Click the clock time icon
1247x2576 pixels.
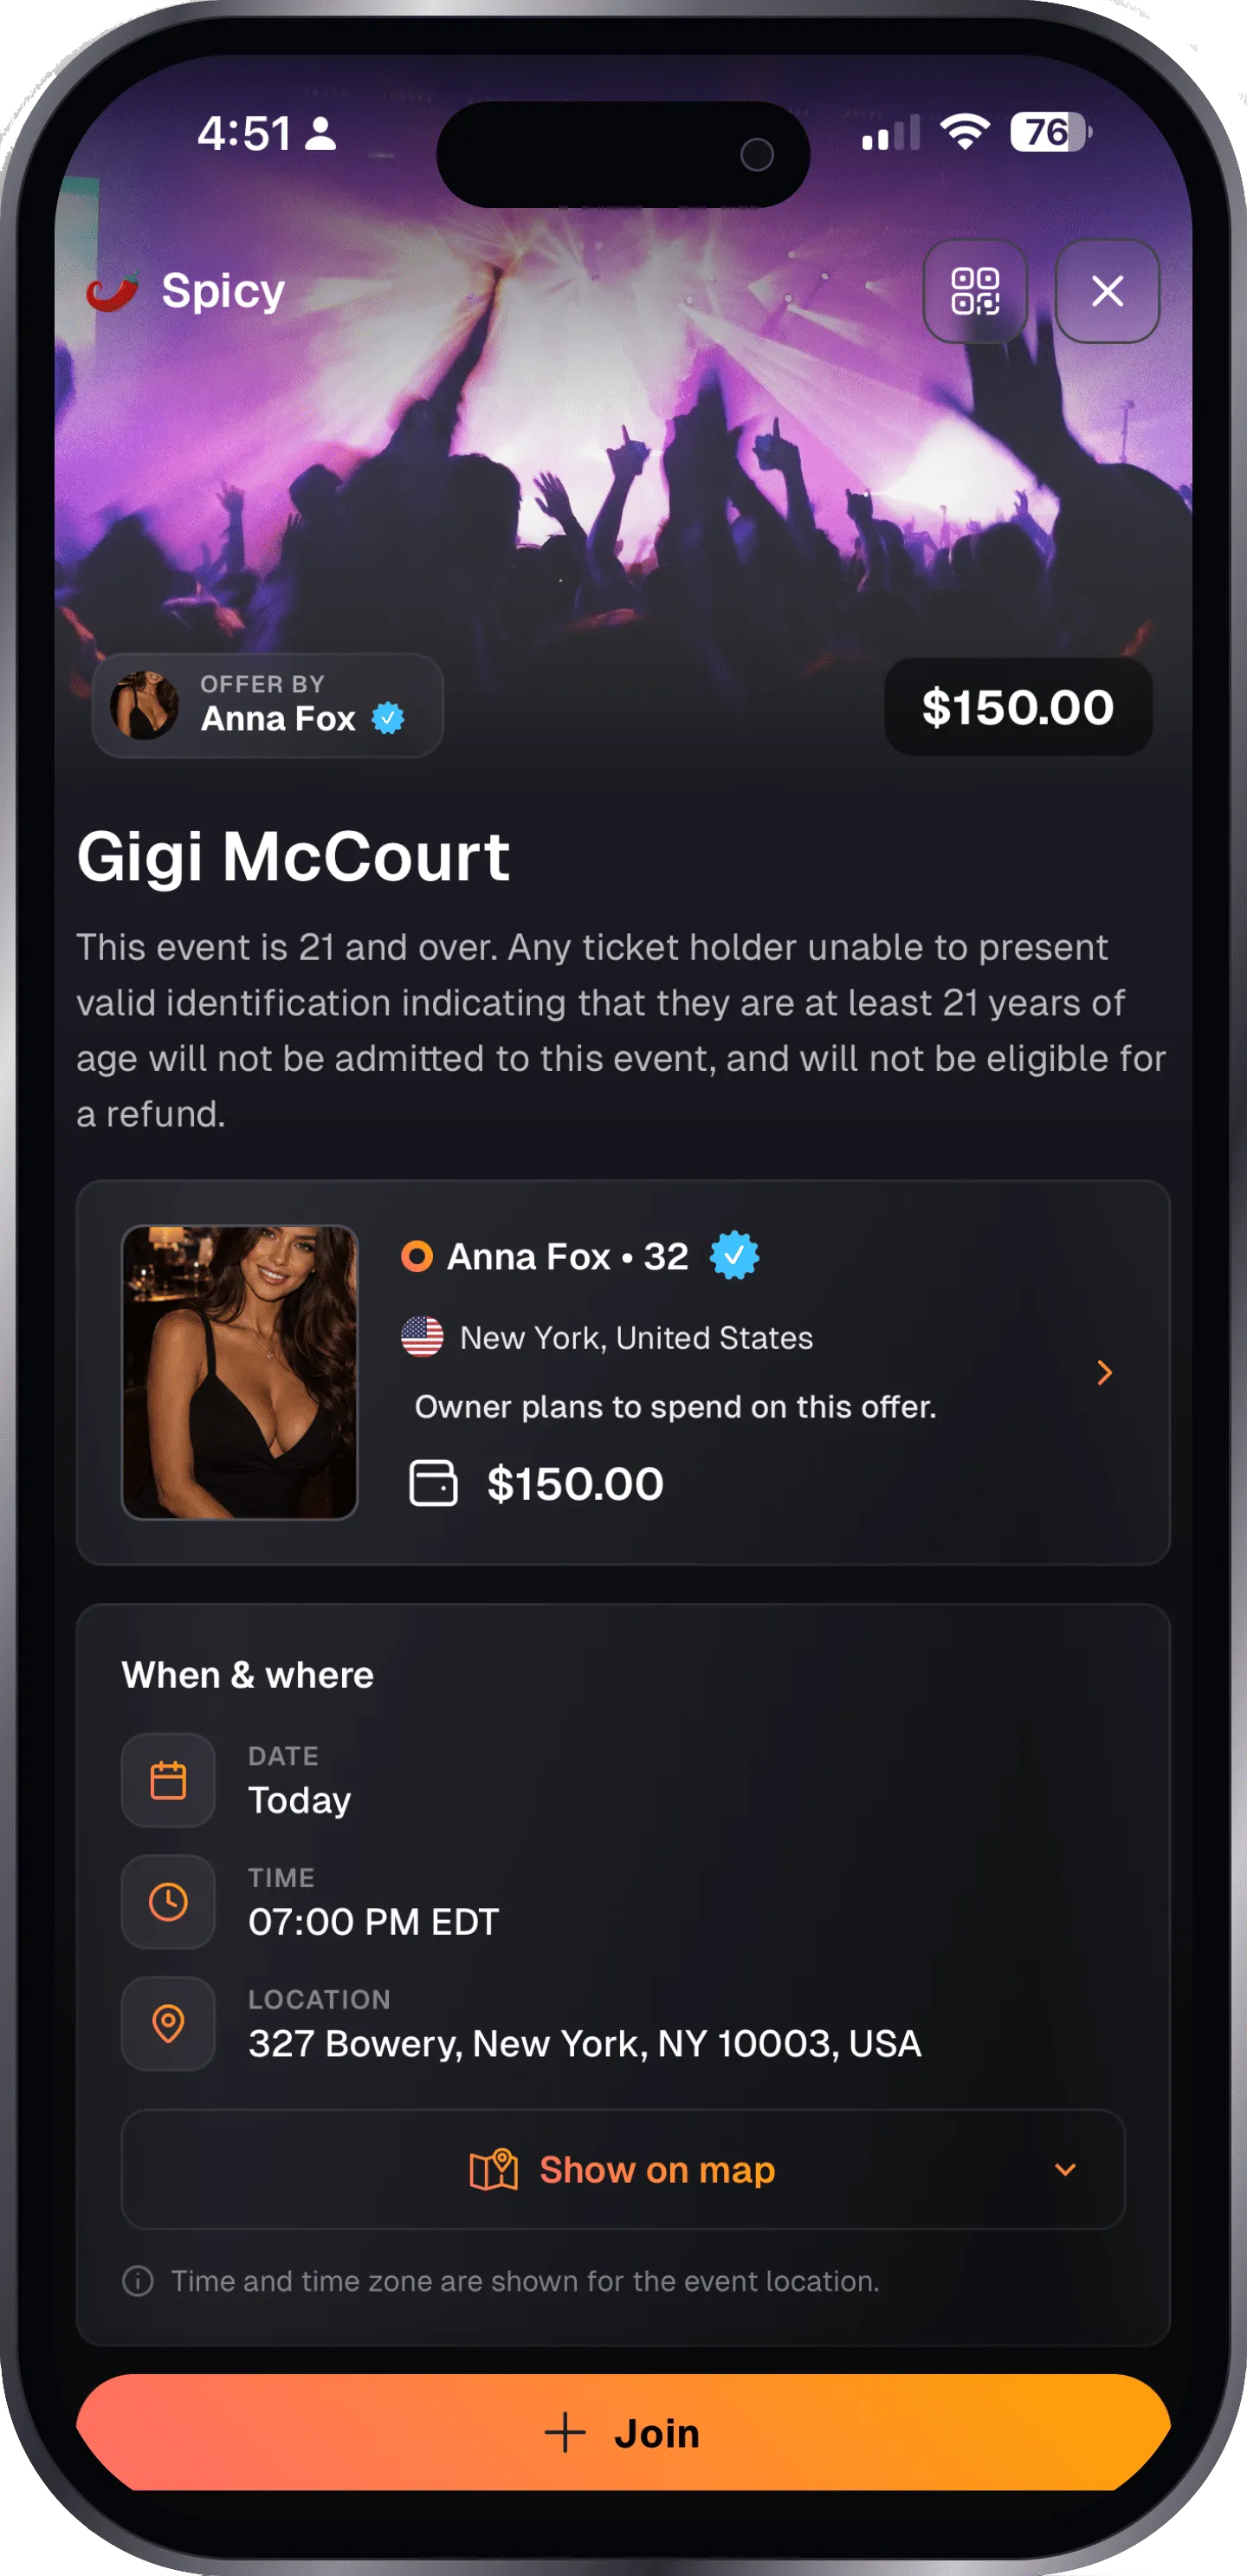pos(168,1901)
